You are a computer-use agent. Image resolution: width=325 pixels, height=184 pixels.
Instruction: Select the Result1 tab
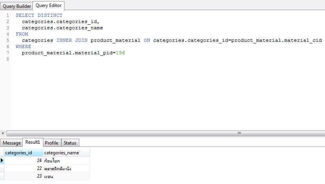(x=32, y=142)
